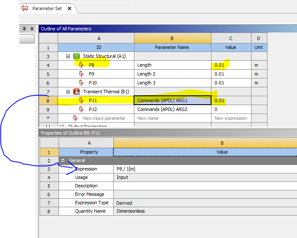Click the P9 parameter icon
The width and height of the screenshot is (297, 238).
click(81, 74)
